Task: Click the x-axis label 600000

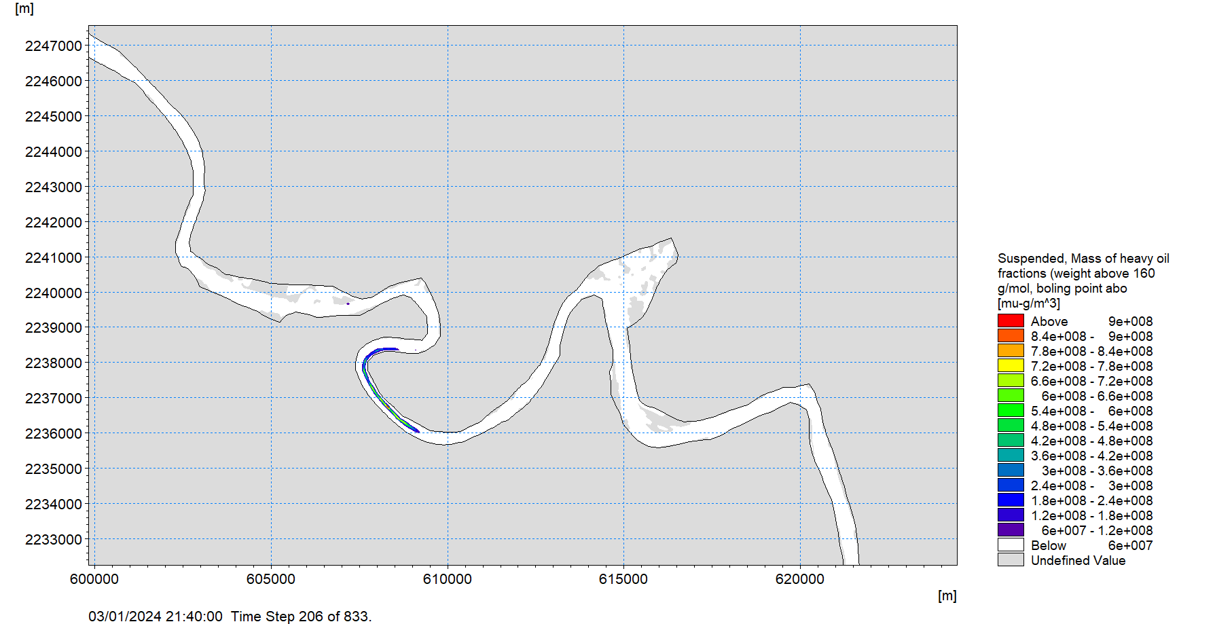Action: [94, 579]
